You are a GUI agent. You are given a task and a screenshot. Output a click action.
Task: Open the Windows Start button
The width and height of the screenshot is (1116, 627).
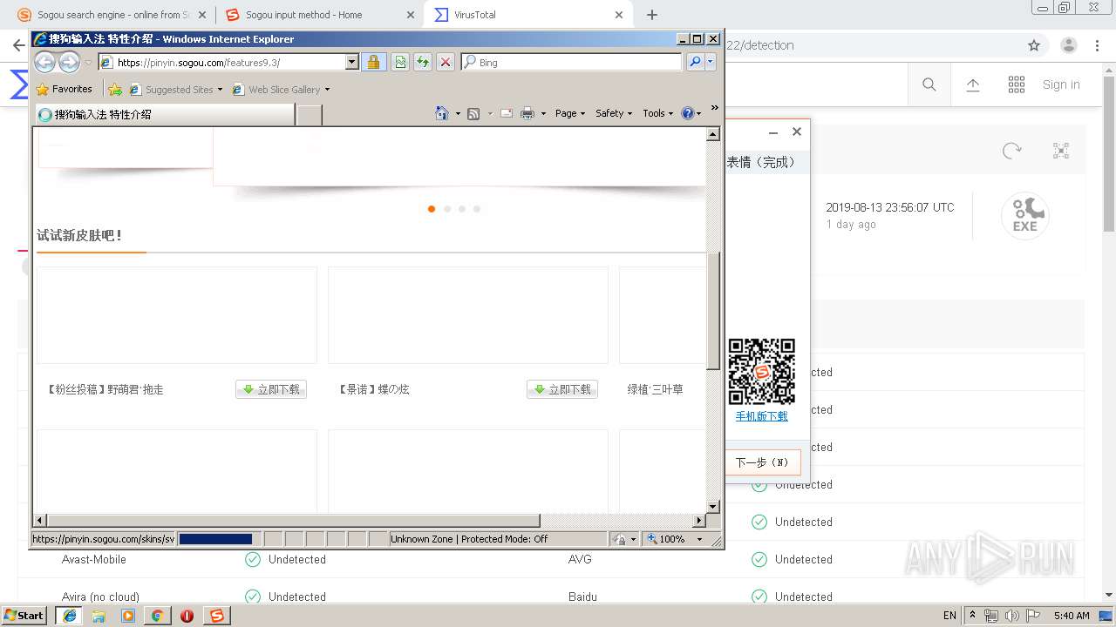point(24,615)
